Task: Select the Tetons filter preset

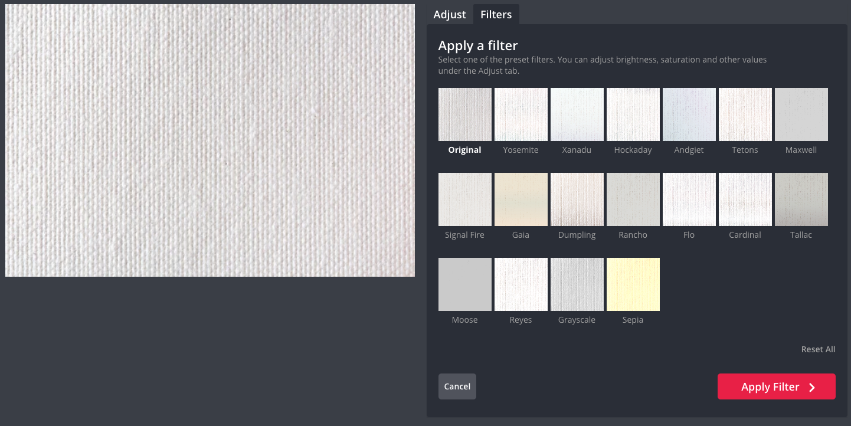Action: point(745,114)
